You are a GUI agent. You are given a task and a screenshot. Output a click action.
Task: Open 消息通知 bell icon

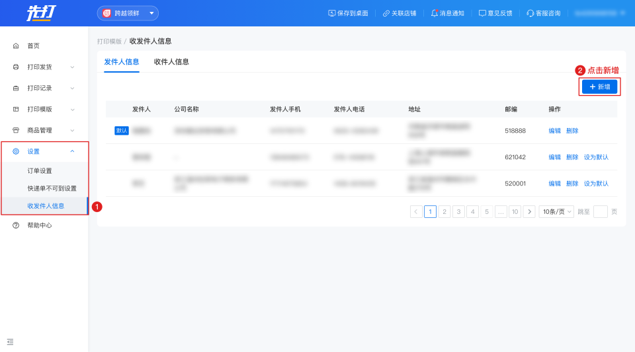coord(435,13)
